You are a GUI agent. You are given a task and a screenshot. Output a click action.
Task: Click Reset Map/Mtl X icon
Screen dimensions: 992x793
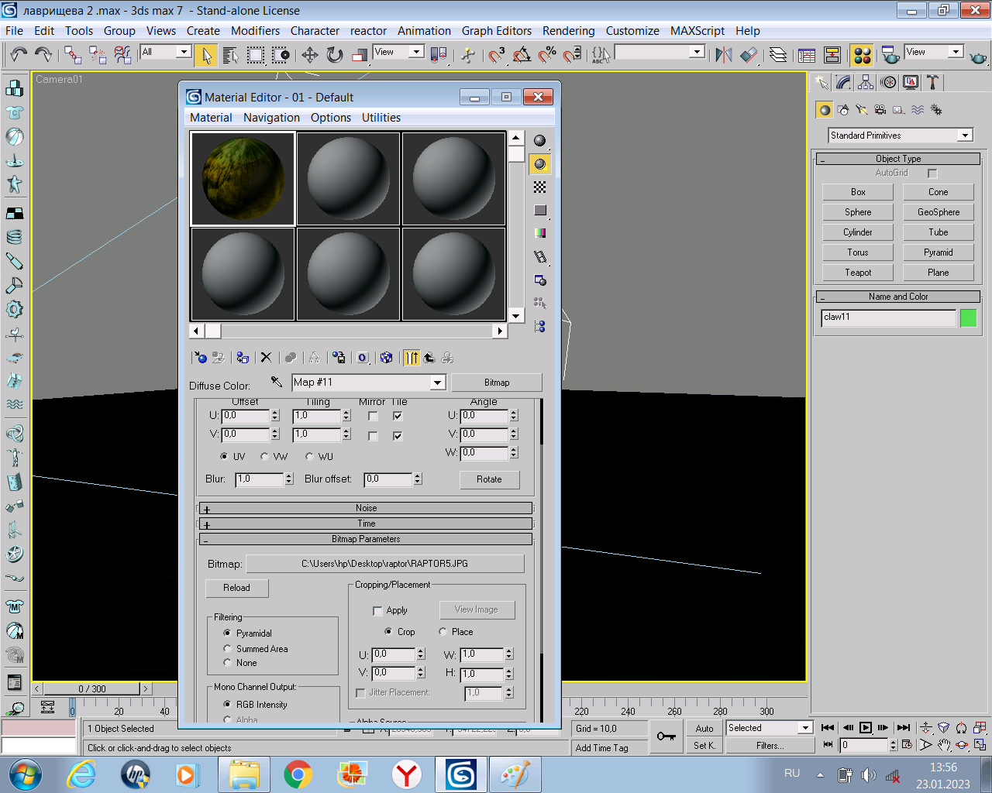click(266, 357)
